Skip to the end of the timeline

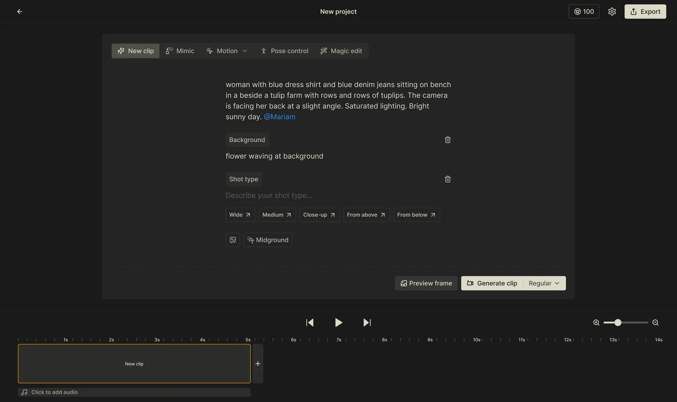pos(367,323)
